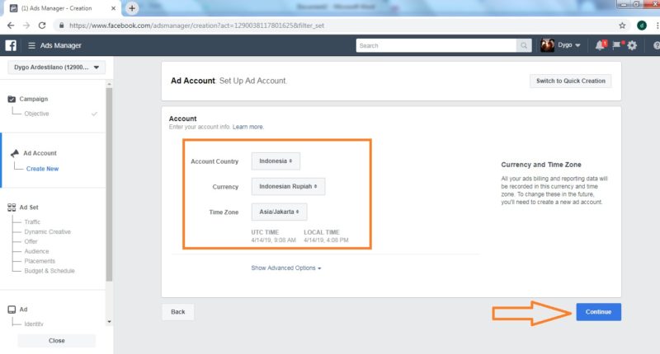Viewport: 660px width, 354px height.
Task: Open the Ads Manager hamburger menu
Action: (31, 45)
